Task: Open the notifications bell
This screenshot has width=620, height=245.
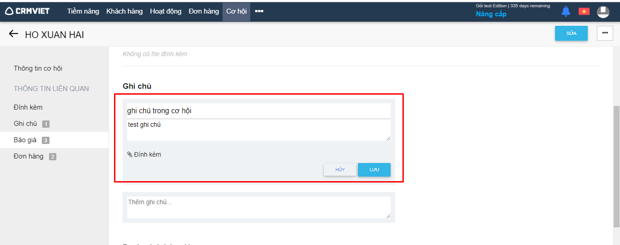Action: (x=565, y=11)
